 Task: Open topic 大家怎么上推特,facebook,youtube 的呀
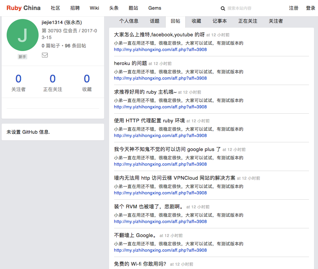coord(159,35)
